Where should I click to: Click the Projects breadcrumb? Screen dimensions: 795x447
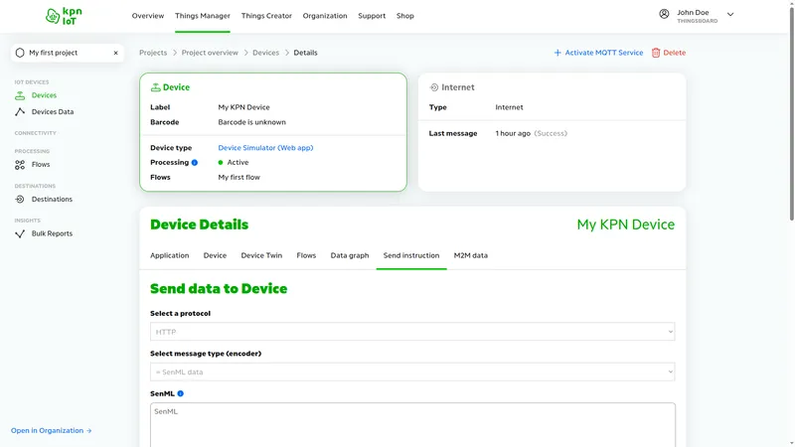[153, 53]
